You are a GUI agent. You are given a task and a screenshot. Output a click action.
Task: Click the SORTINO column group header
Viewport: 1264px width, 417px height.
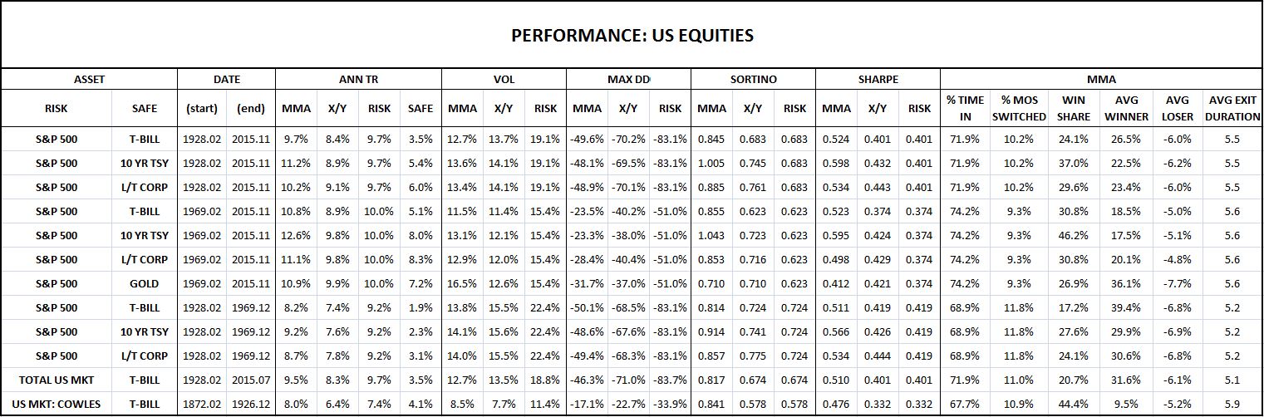click(x=753, y=79)
